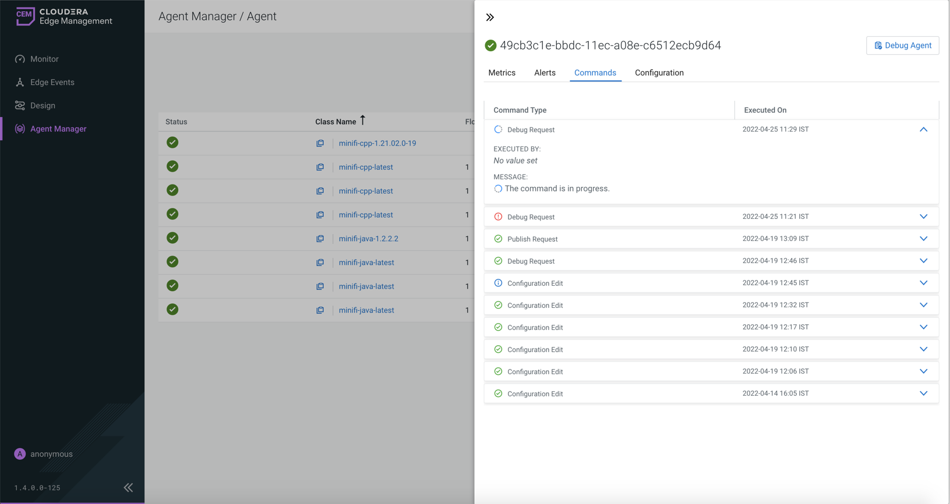Collapse the agent details side panel
Image resolution: width=950 pixels, height=504 pixels.
click(490, 17)
